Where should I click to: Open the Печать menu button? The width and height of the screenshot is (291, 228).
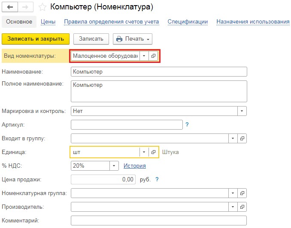click(133, 39)
